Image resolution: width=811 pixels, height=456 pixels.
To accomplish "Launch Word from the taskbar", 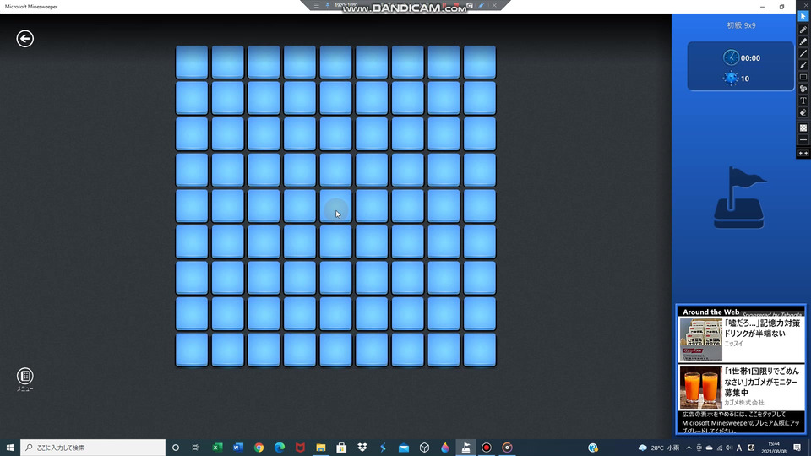I will pyautogui.click(x=238, y=448).
